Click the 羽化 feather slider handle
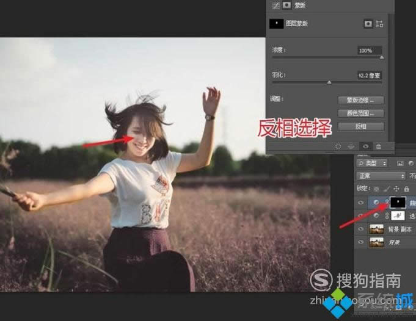This screenshot has width=416, height=321. (329, 82)
